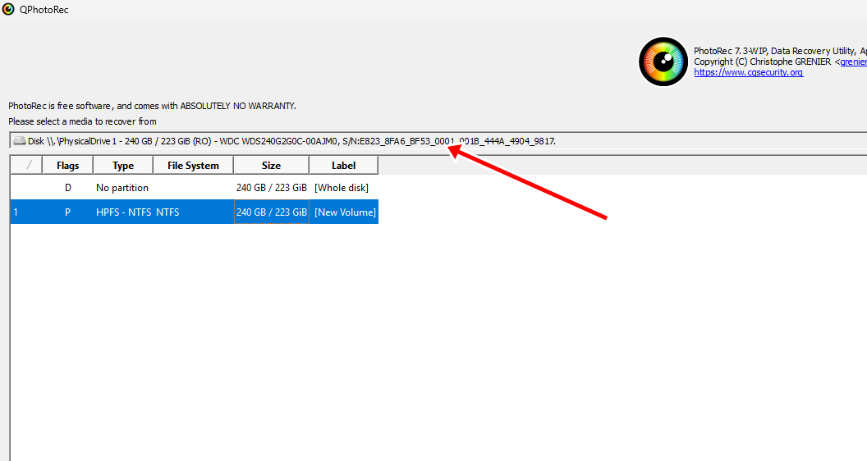
Task: Click the PhotoRec eye logo
Action: coord(663,62)
